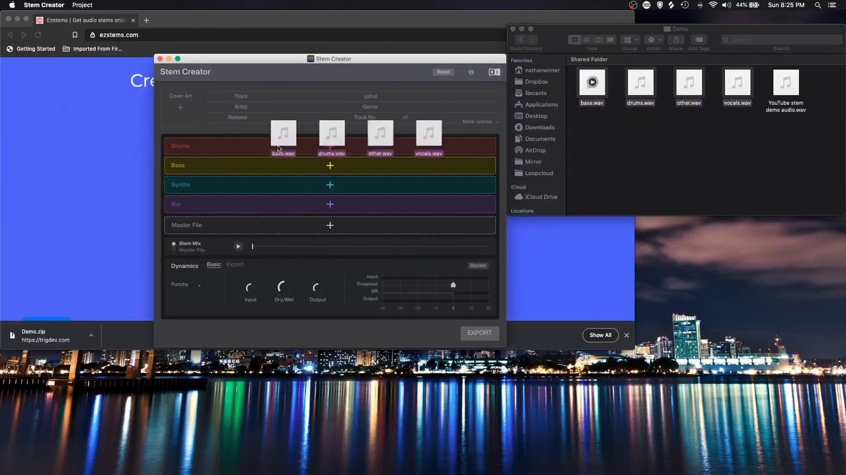
Task: Click the Wi-Fi status icon
Action: click(x=712, y=5)
